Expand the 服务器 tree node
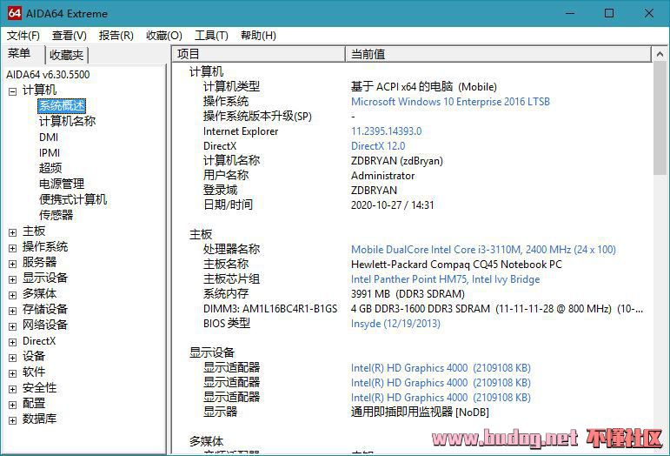670x456 pixels. (13, 264)
